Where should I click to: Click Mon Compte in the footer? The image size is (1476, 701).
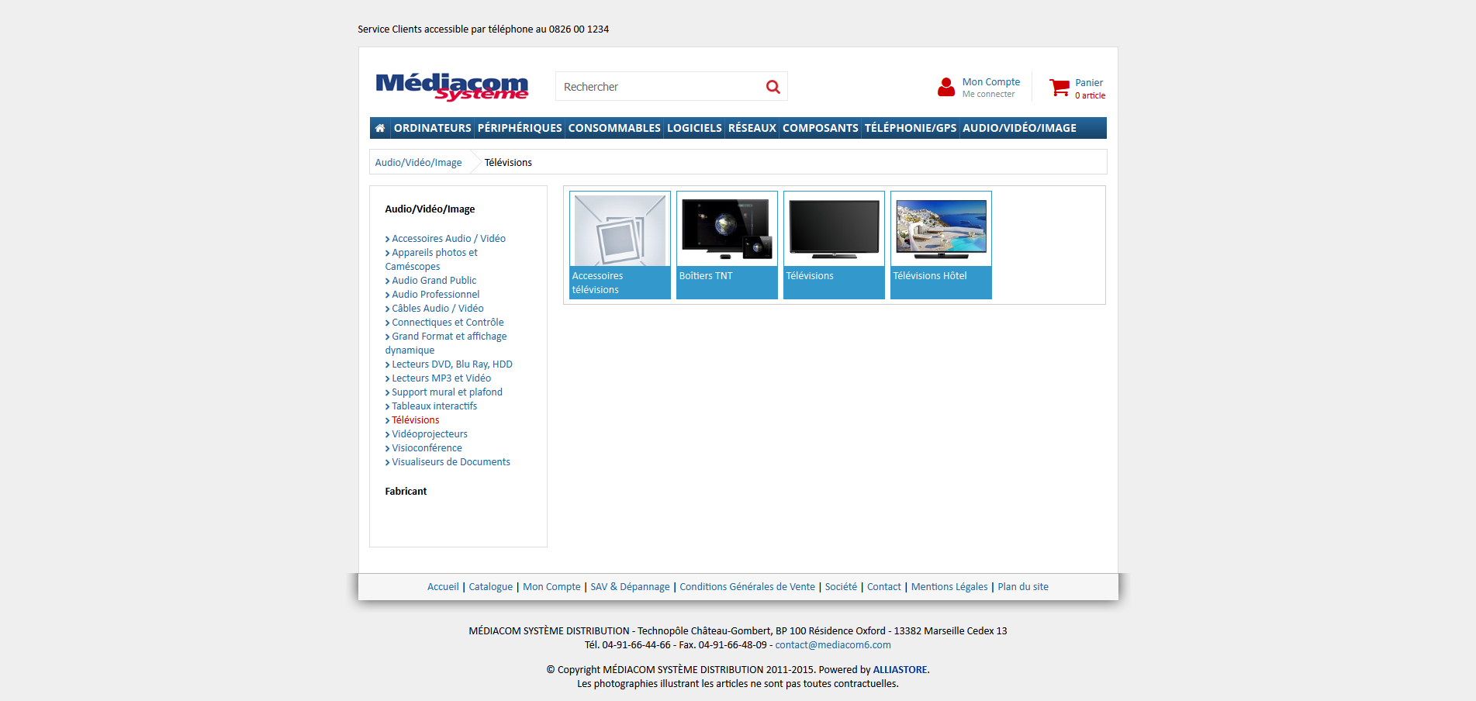coord(551,586)
